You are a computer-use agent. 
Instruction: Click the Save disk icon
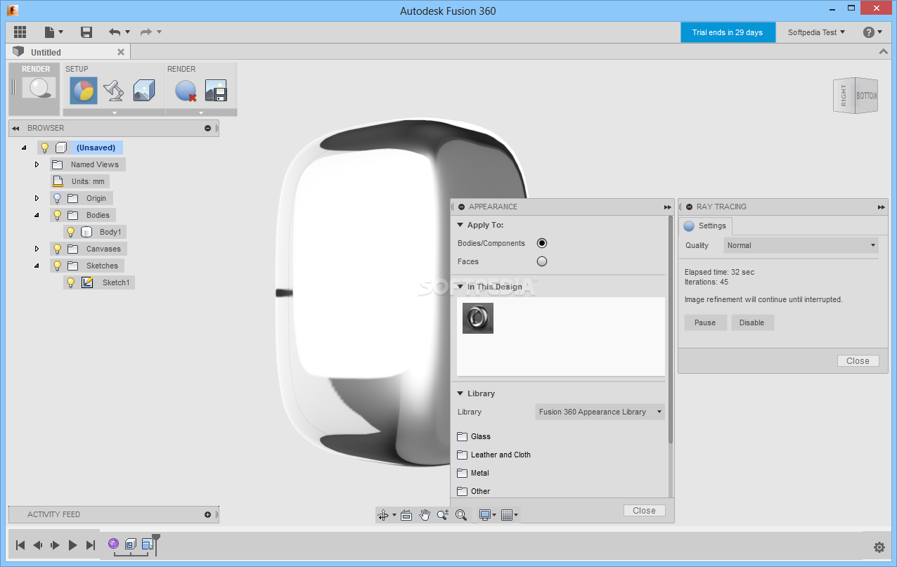[86, 32]
